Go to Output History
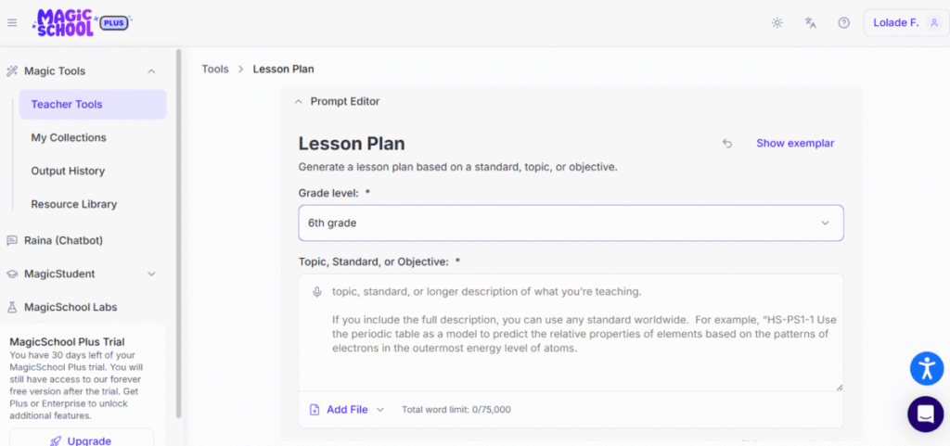This screenshot has width=950, height=446. pos(68,172)
